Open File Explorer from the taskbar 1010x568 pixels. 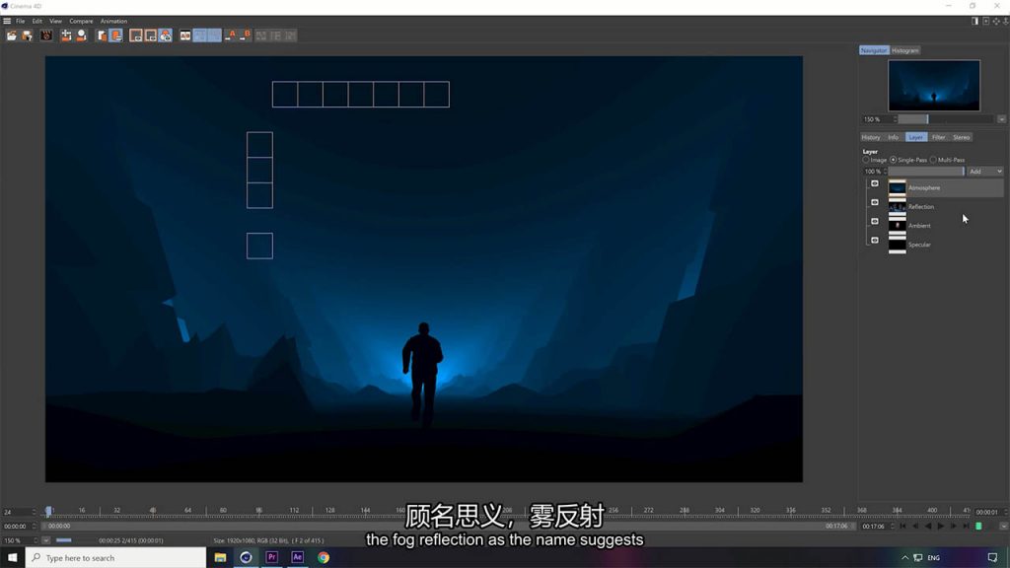point(220,558)
